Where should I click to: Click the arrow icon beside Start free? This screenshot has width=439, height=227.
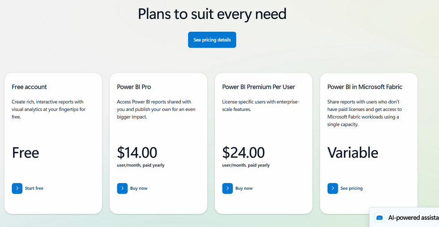[x=17, y=188]
